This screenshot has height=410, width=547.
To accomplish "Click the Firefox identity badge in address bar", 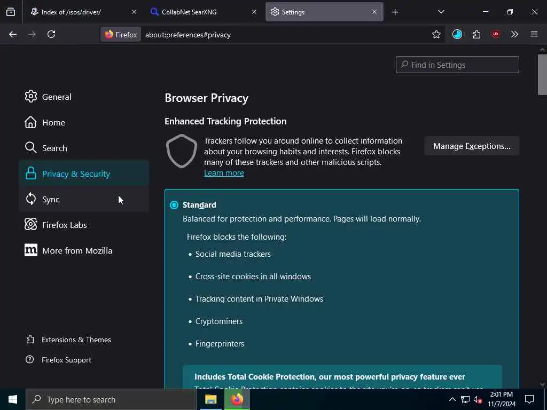I will click(x=121, y=35).
